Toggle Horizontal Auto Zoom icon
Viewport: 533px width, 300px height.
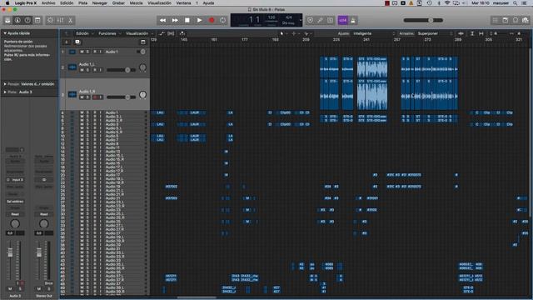(x=481, y=33)
